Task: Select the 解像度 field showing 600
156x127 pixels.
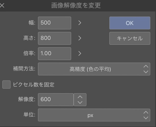Action: tap(56, 100)
